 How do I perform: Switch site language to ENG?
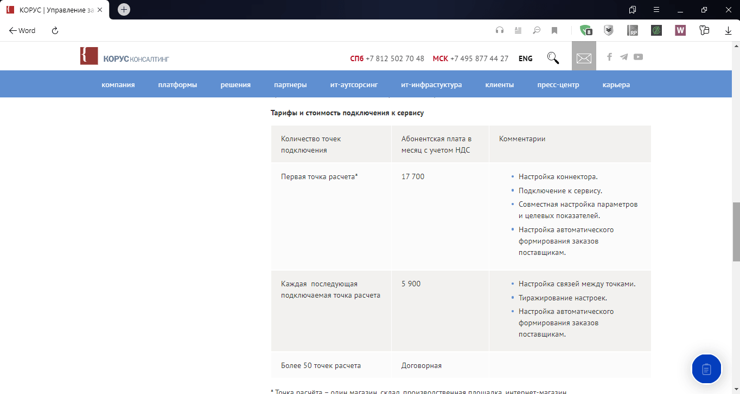pyautogui.click(x=526, y=58)
